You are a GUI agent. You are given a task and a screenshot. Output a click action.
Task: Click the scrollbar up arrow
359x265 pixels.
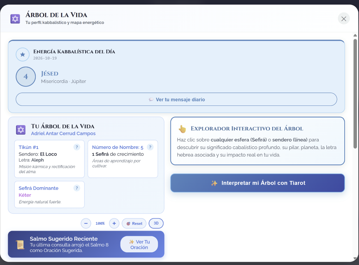[x=355, y=35]
